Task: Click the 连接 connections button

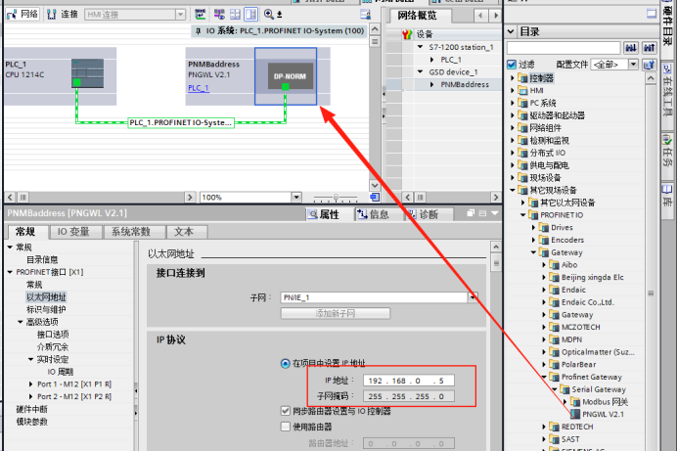Action: [x=63, y=15]
